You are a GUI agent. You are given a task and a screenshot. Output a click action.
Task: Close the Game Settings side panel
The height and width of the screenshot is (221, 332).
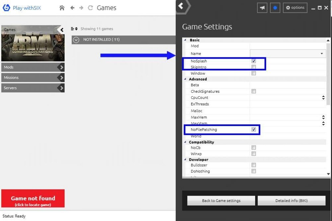[x=181, y=6]
